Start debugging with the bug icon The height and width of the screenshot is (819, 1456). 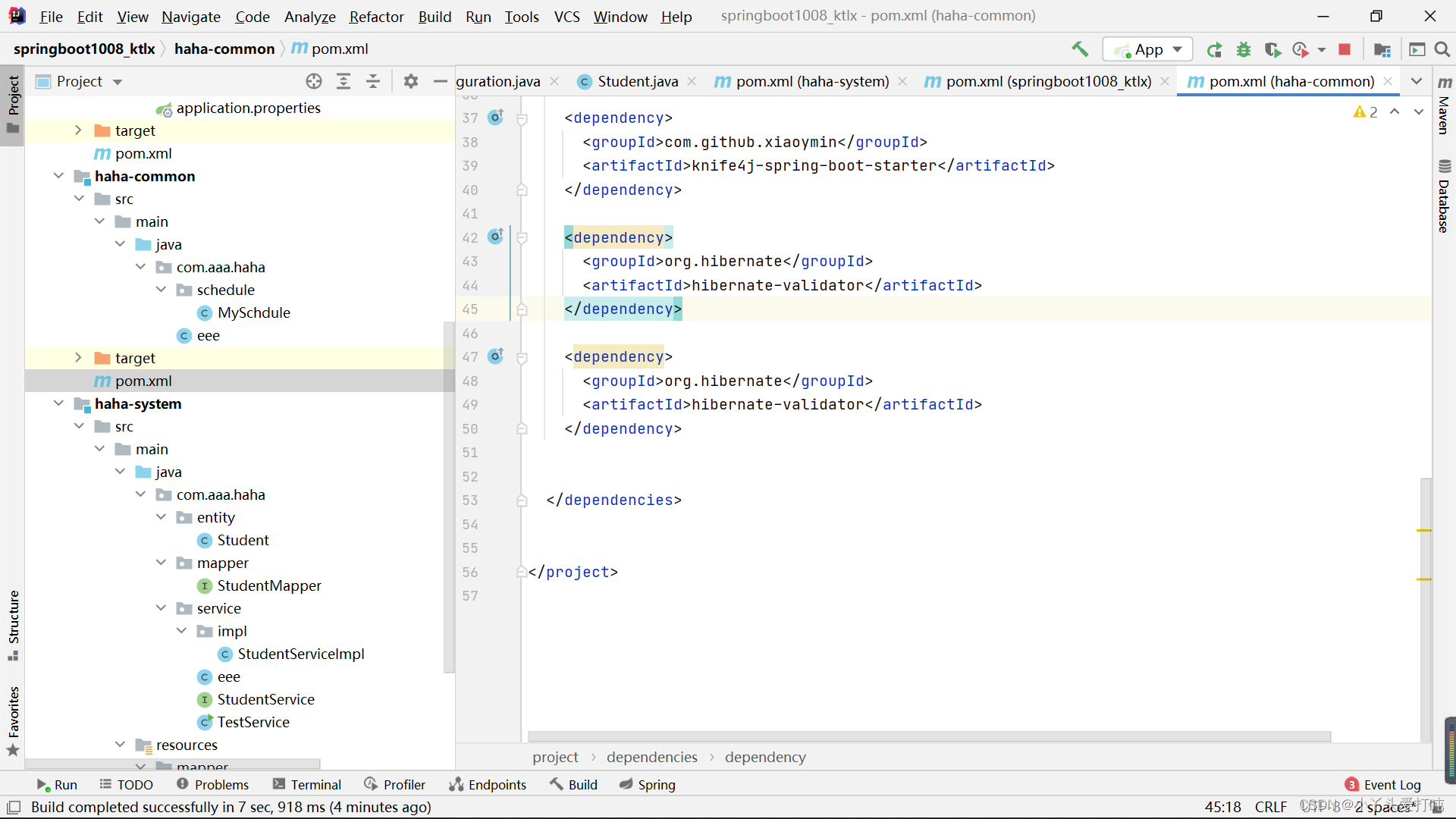tap(1244, 49)
